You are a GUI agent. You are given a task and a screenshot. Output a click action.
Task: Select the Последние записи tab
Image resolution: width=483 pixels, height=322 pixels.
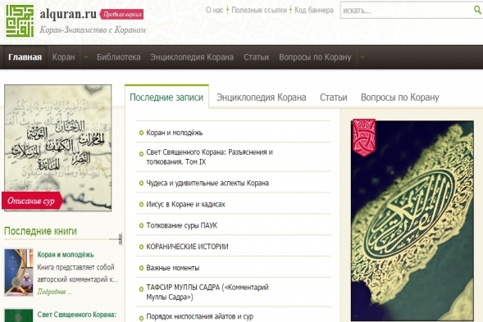tap(166, 98)
